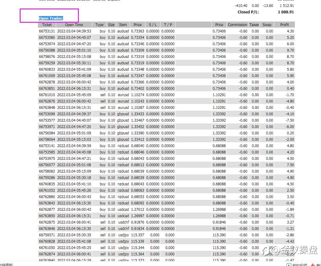This screenshot has height=266, width=321.
Task: Click open price 115.357 for usdjpy
Action: coord(137,235)
